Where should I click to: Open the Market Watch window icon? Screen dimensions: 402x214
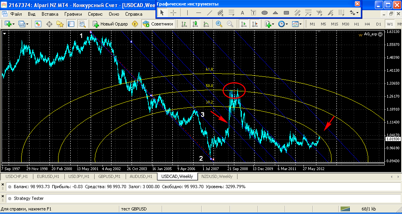pyautogui.click(x=38, y=24)
